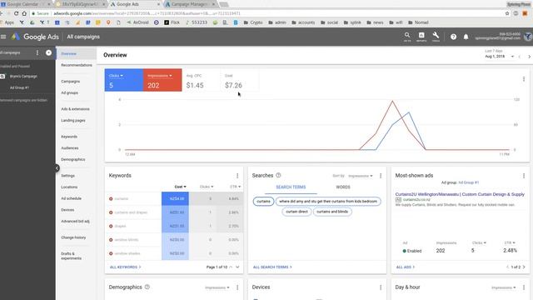533x300 pixels.
Task: Switch to Campaign Manager browser tab
Action: pos(191,4)
